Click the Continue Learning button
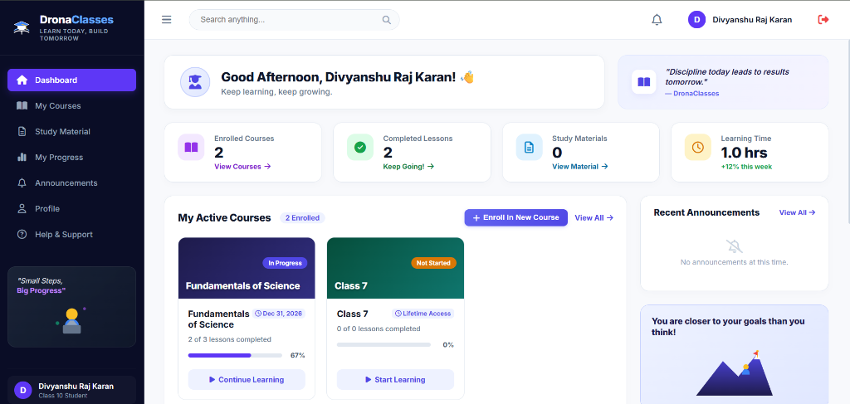Image resolution: width=850 pixels, height=404 pixels. point(247,380)
